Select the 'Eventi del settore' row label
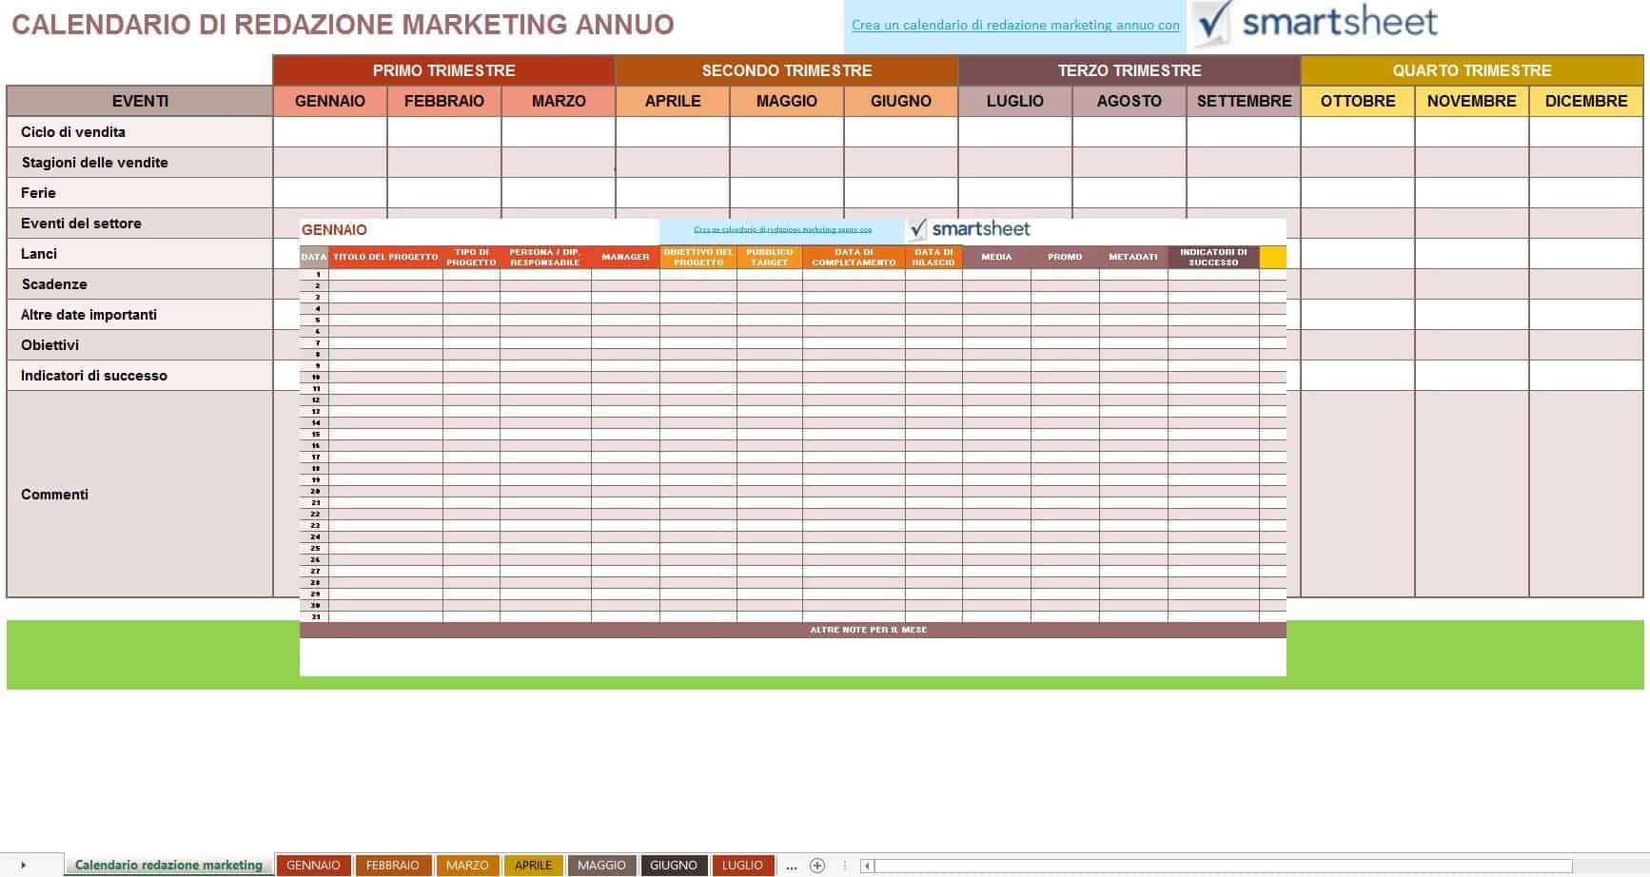The width and height of the screenshot is (1650, 877). (140, 224)
